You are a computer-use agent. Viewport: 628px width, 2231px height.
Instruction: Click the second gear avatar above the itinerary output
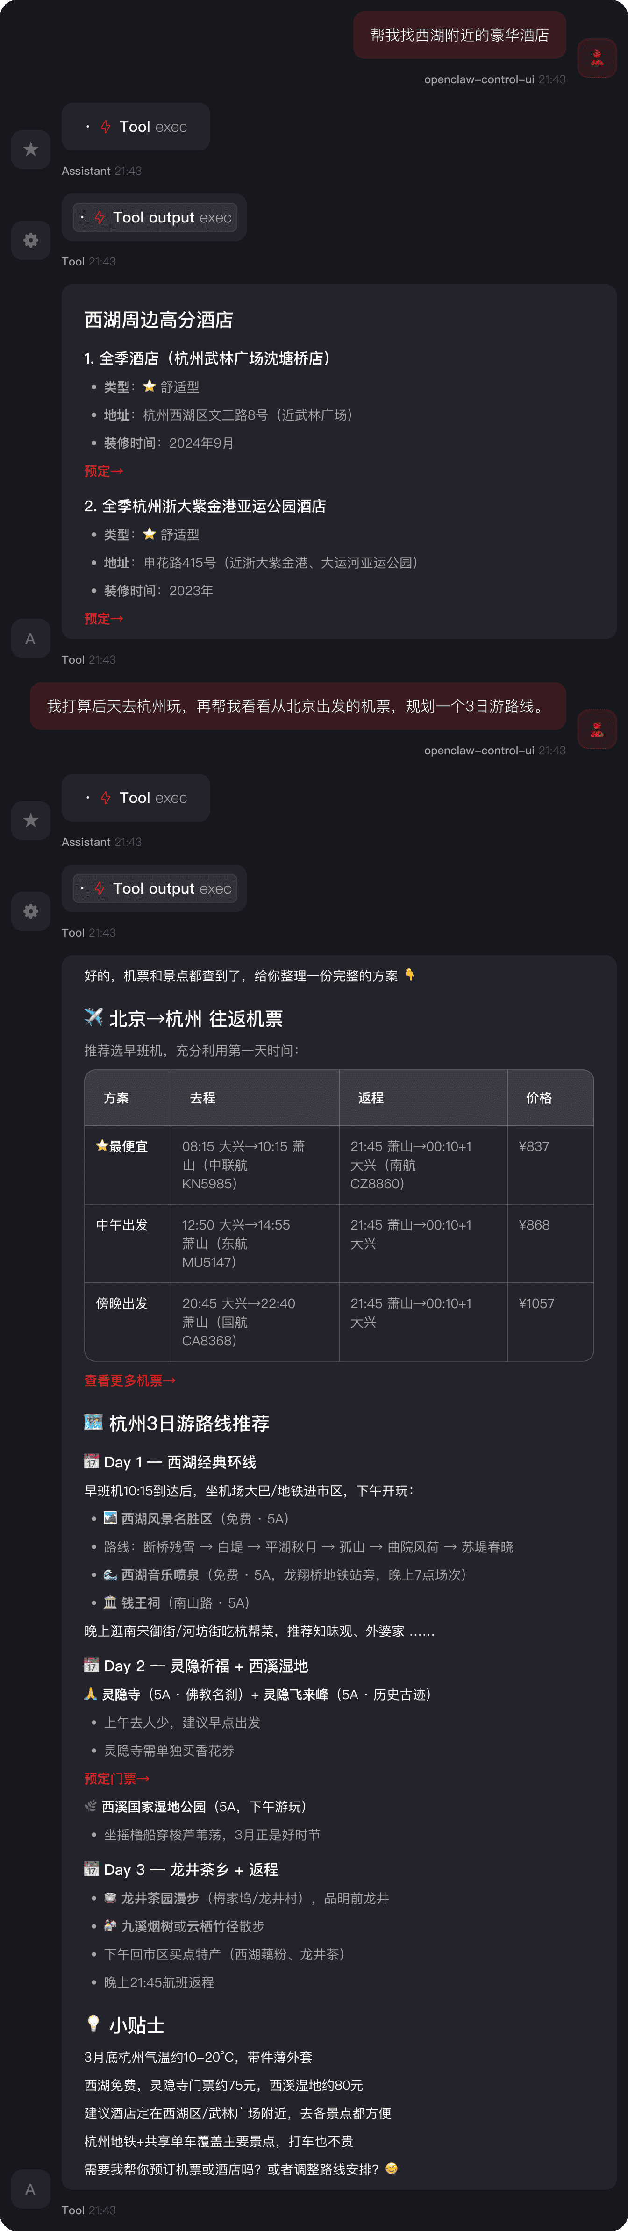30,911
